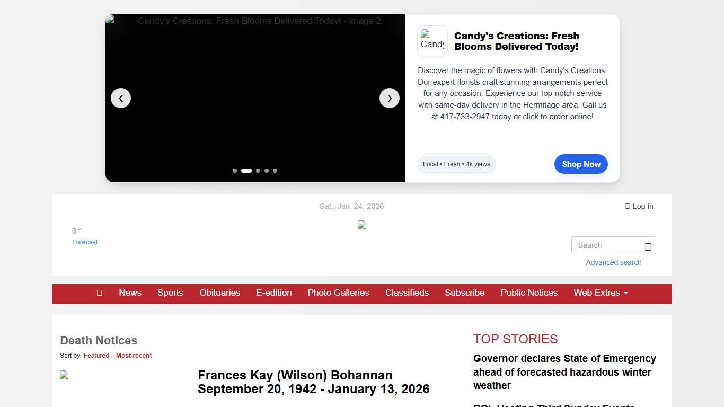Open Public Notices in navigation bar

pos(529,293)
